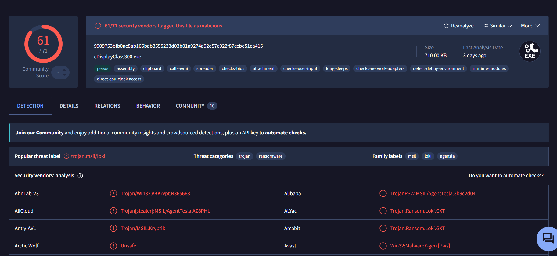Click the 61/71 detection score gauge
This screenshot has height=256, width=557.
[x=43, y=44]
